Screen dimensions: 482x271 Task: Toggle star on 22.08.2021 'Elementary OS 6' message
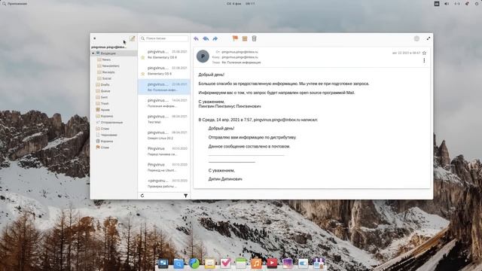142,74
